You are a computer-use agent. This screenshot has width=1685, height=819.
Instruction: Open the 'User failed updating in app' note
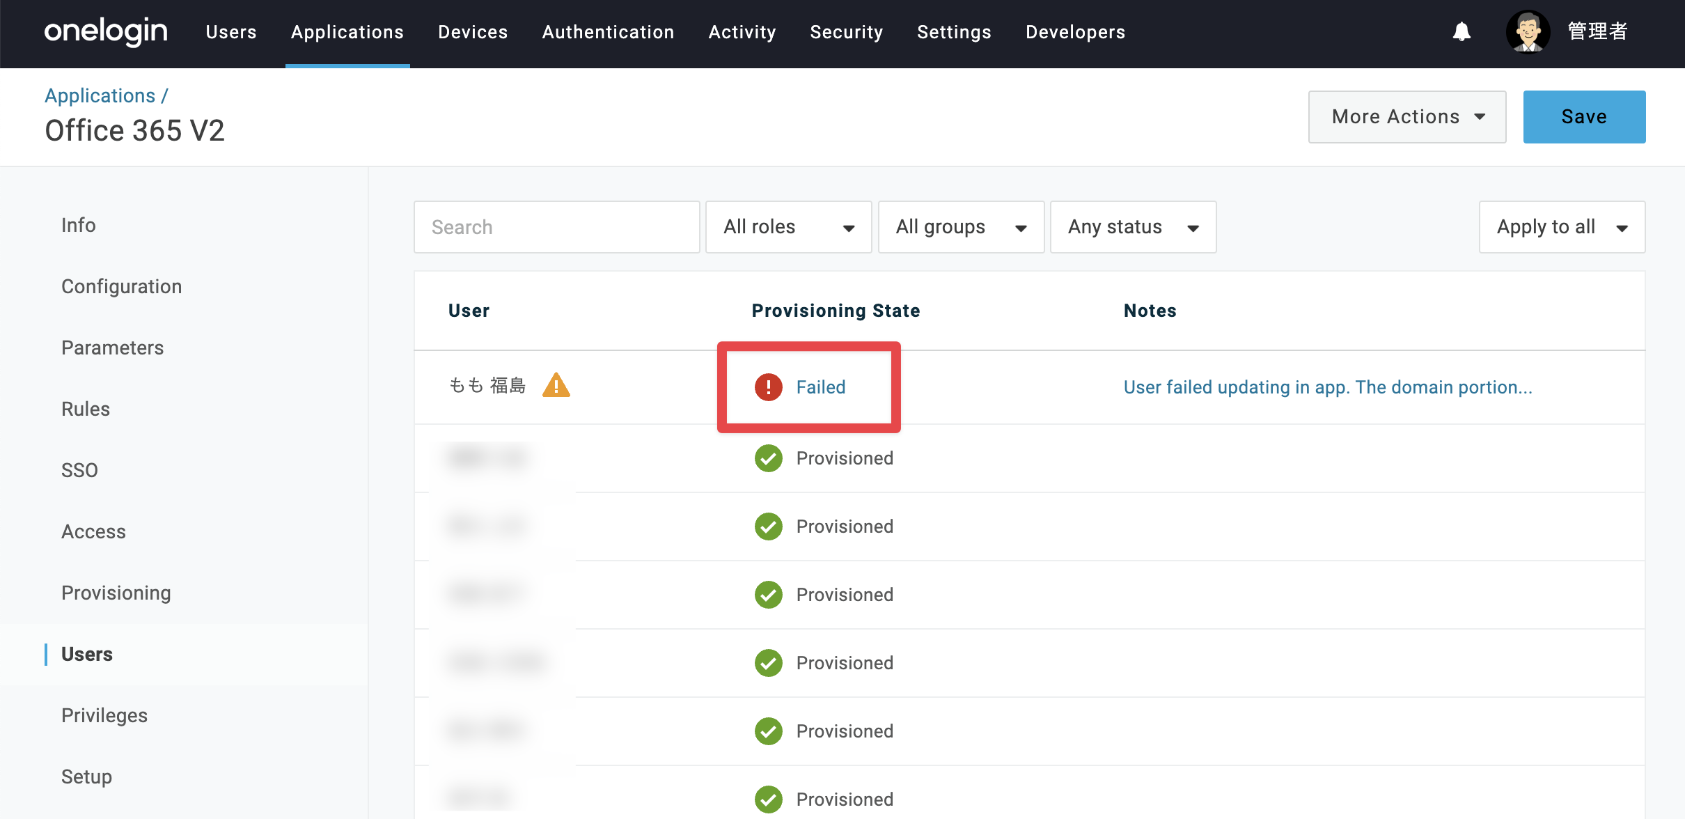tap(1328, 387)
